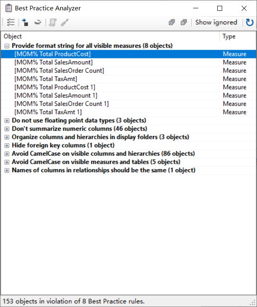Viewport: 257px width, 307px height.
Task: Collapse the Provide format string rule group
Action: point(7,46)
